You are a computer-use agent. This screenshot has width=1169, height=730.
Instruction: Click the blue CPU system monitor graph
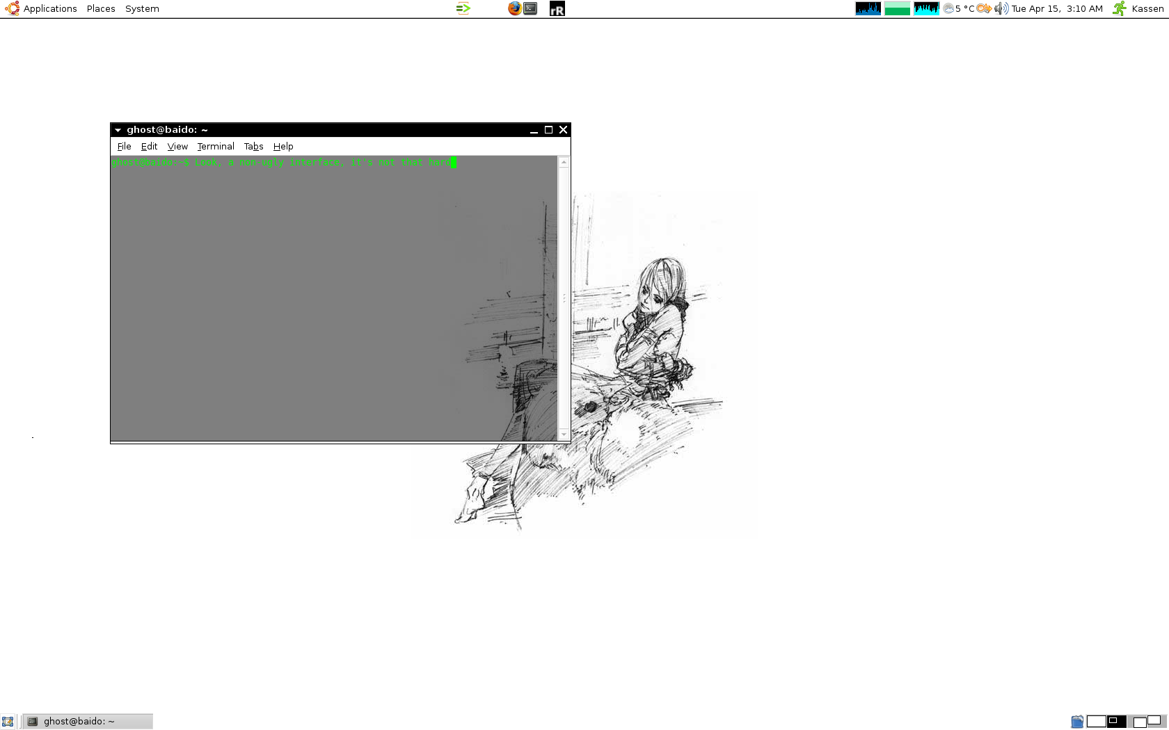pyautogui.click(x=868, y=8)
